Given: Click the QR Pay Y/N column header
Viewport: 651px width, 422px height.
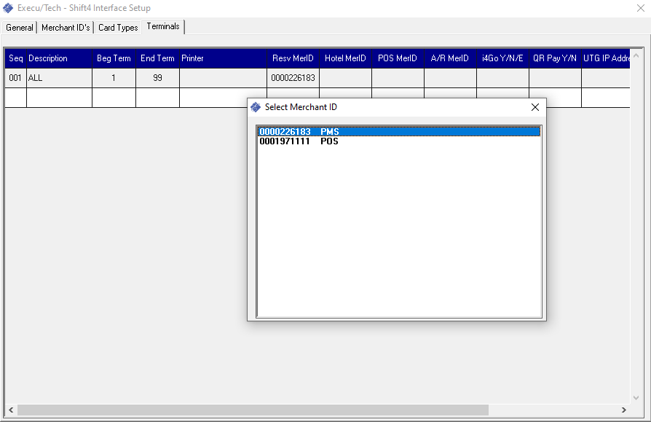Looking at the screenshot, I should click(x=555, y=58).
